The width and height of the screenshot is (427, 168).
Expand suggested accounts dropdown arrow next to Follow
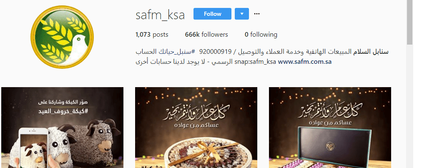pos(242,14)
